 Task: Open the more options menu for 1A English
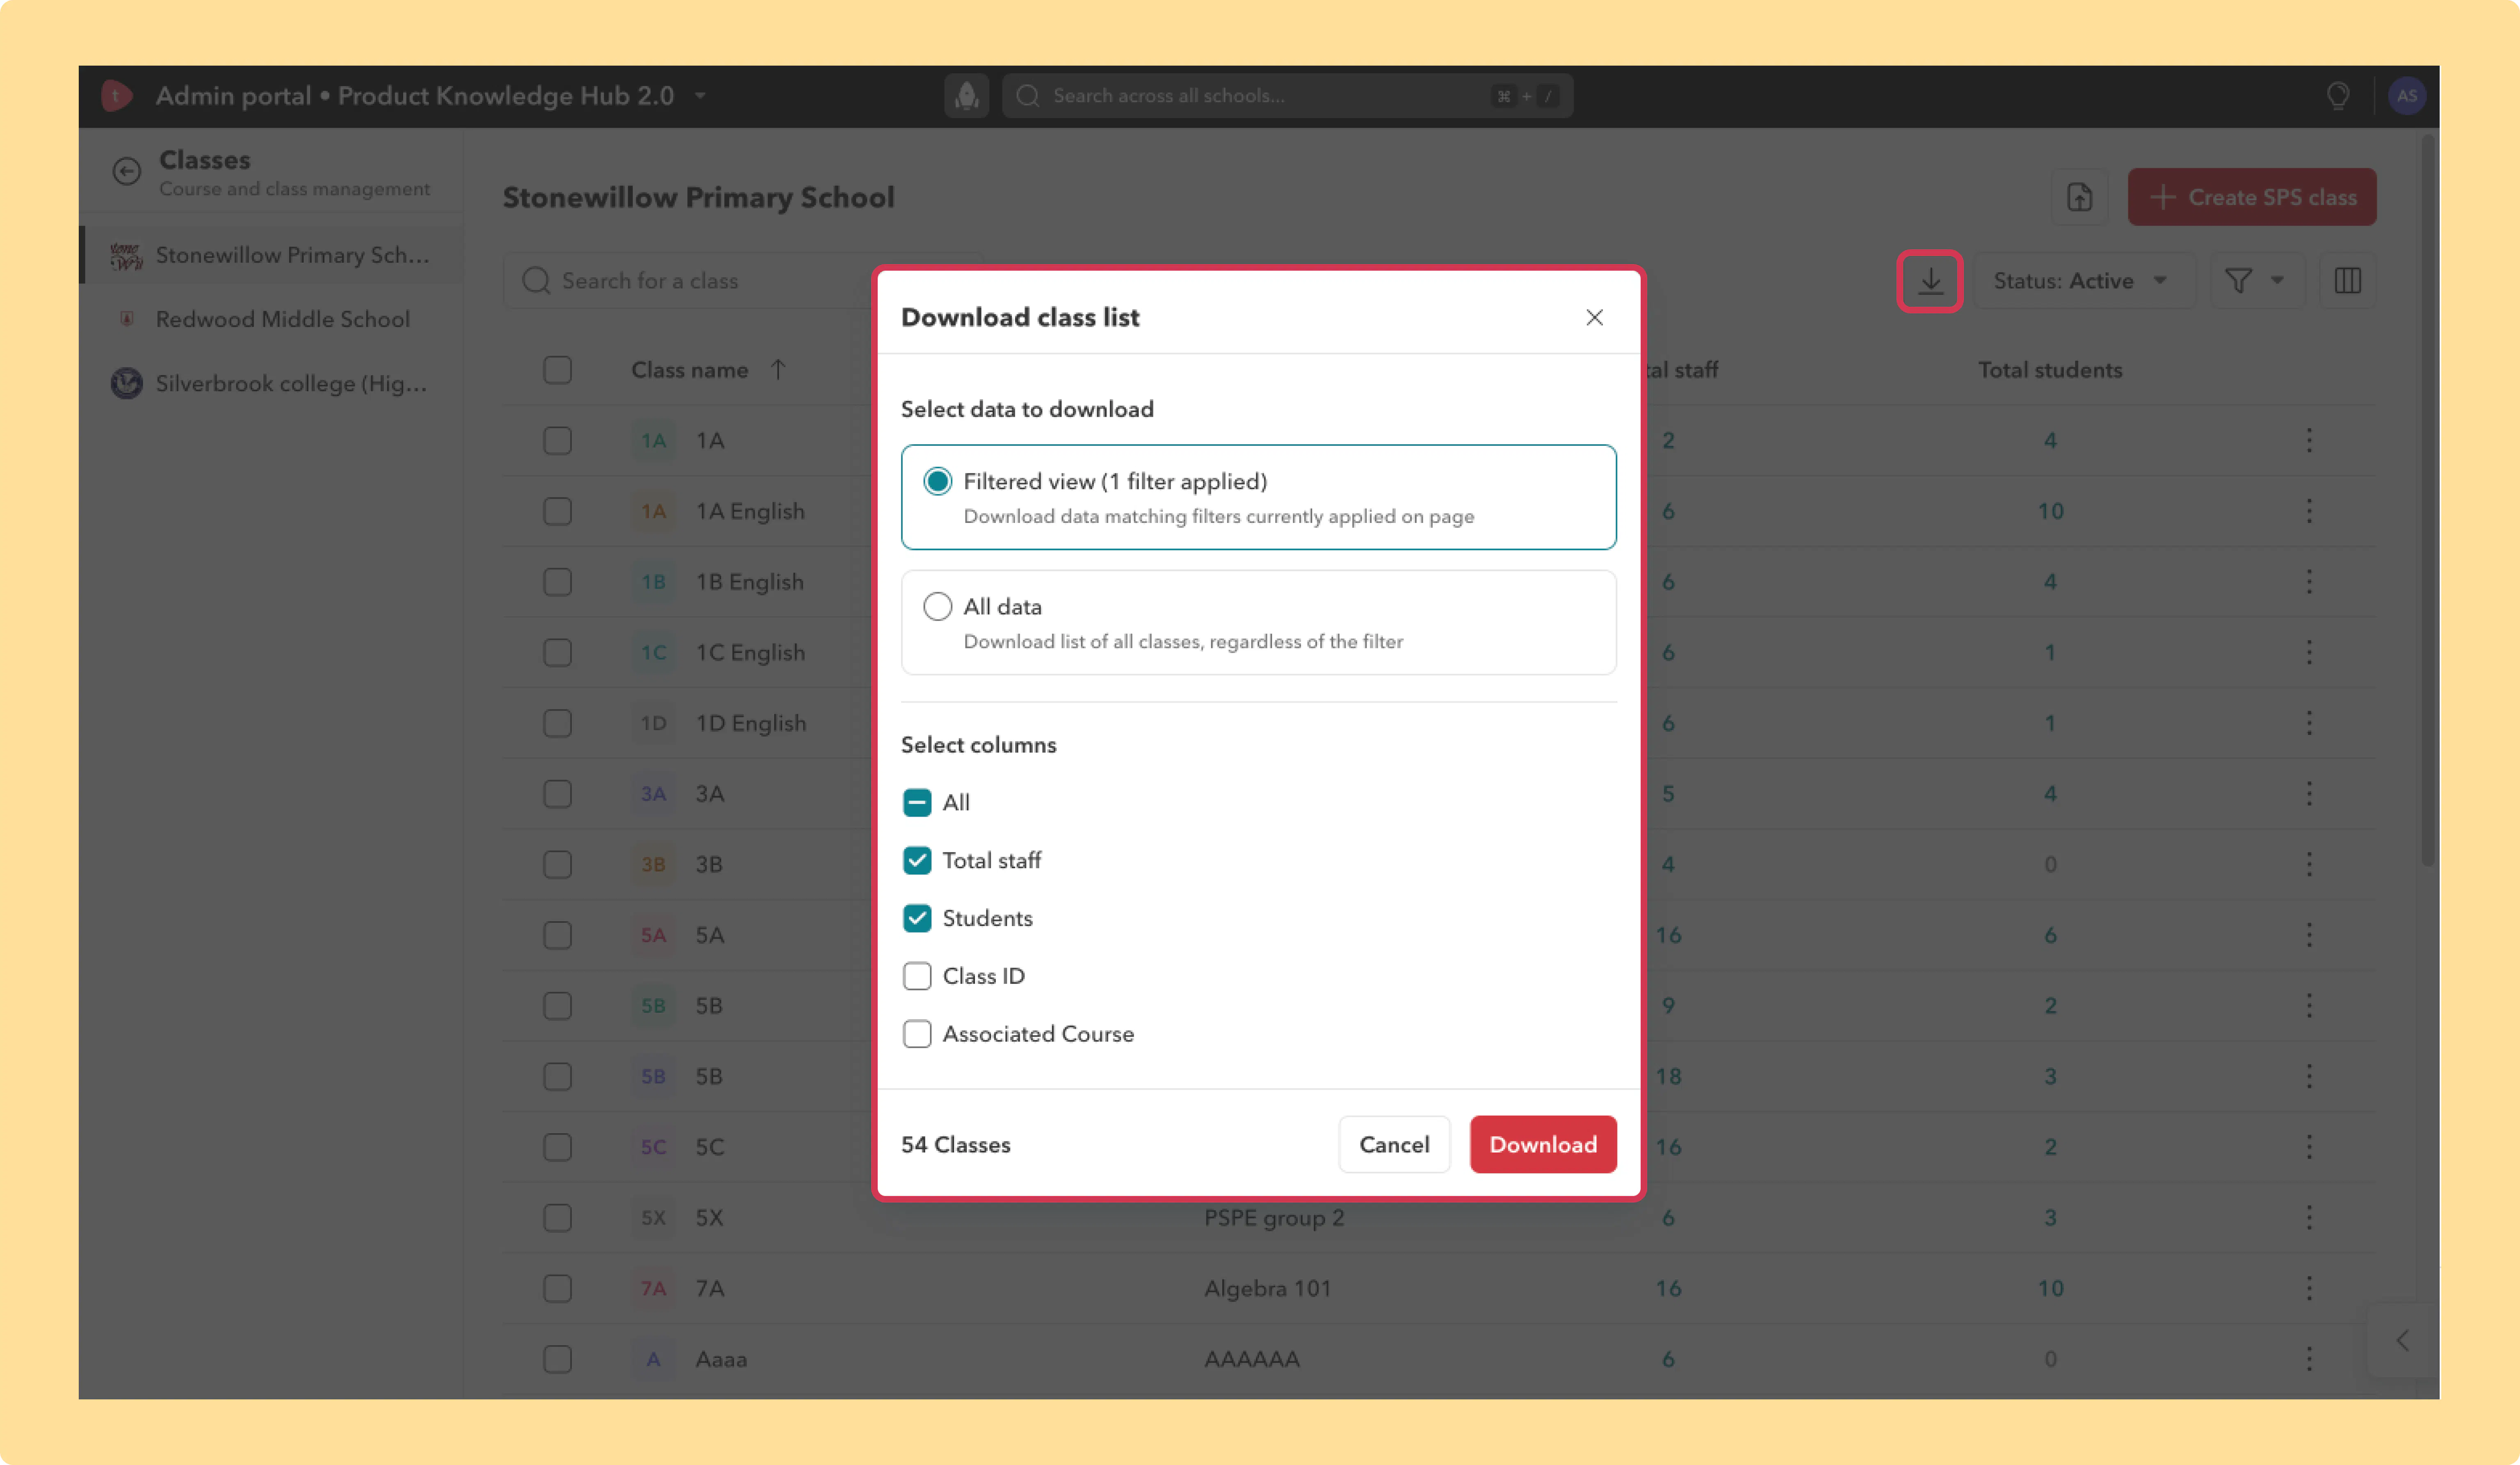click(2309, 512)
